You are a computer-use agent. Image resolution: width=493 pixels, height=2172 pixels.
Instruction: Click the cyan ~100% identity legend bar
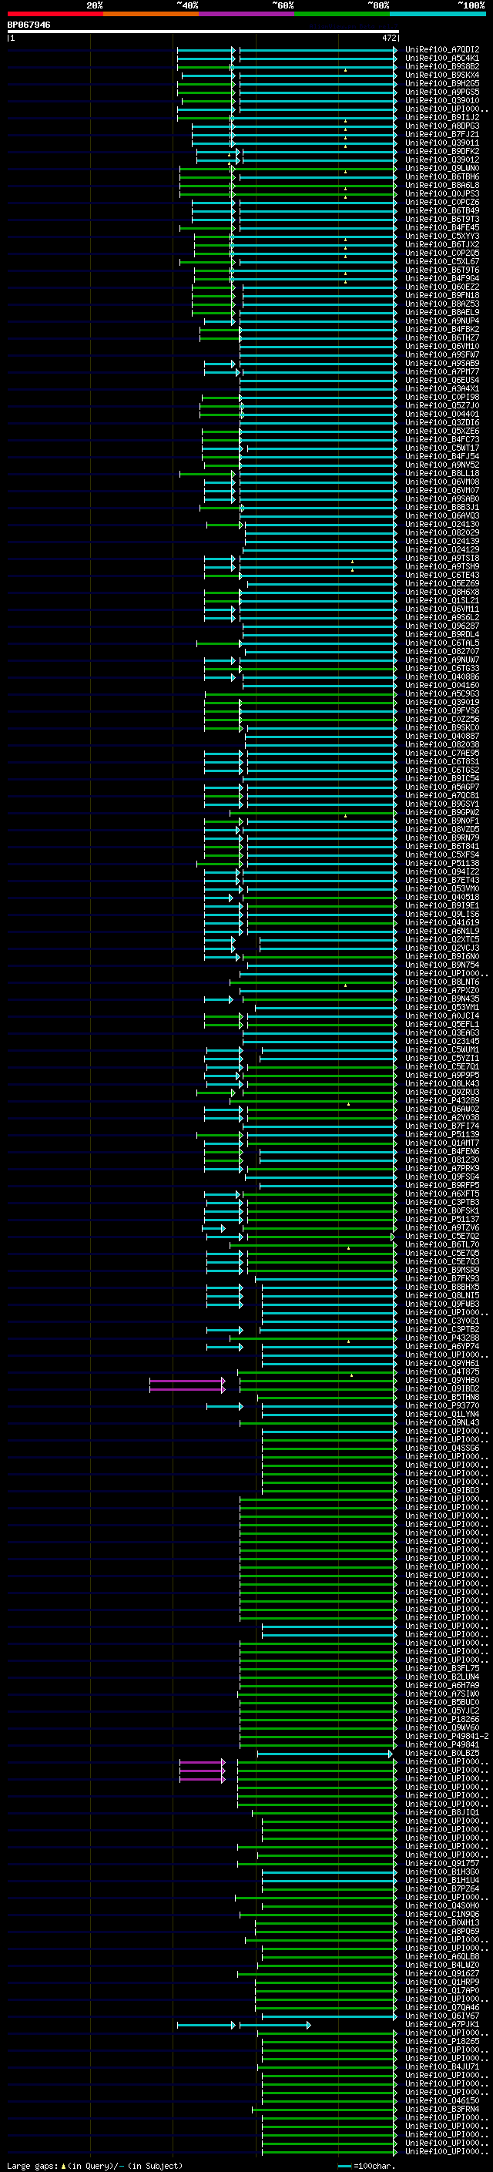(x=438, y=14)
